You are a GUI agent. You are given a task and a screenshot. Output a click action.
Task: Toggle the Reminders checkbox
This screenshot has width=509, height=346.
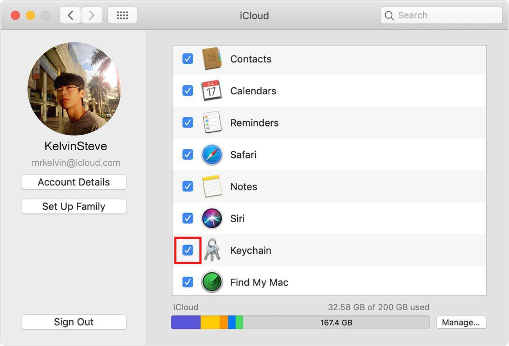click(188, 123)
